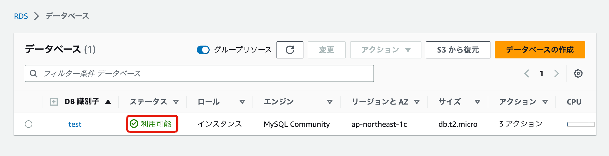Image resolution: width=609 pixels, height=156 pixels.
Task: Sort by DB 識別子 ascending arrow
Action: pyautogui.click(x=108, y=102)
